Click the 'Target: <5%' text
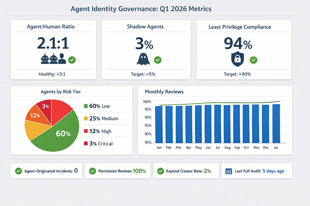The image size is (310, 206). pyautogui.click(x=143, y=74)
